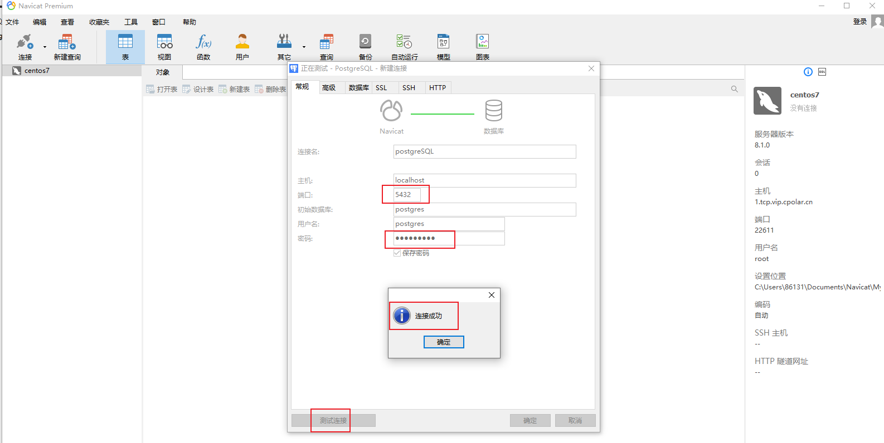Open the 帮助 menu
This screenshot has height=443, width=884.
tap(190, 22)
